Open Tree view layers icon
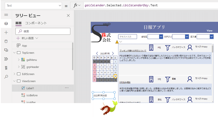 pos(6,24)
